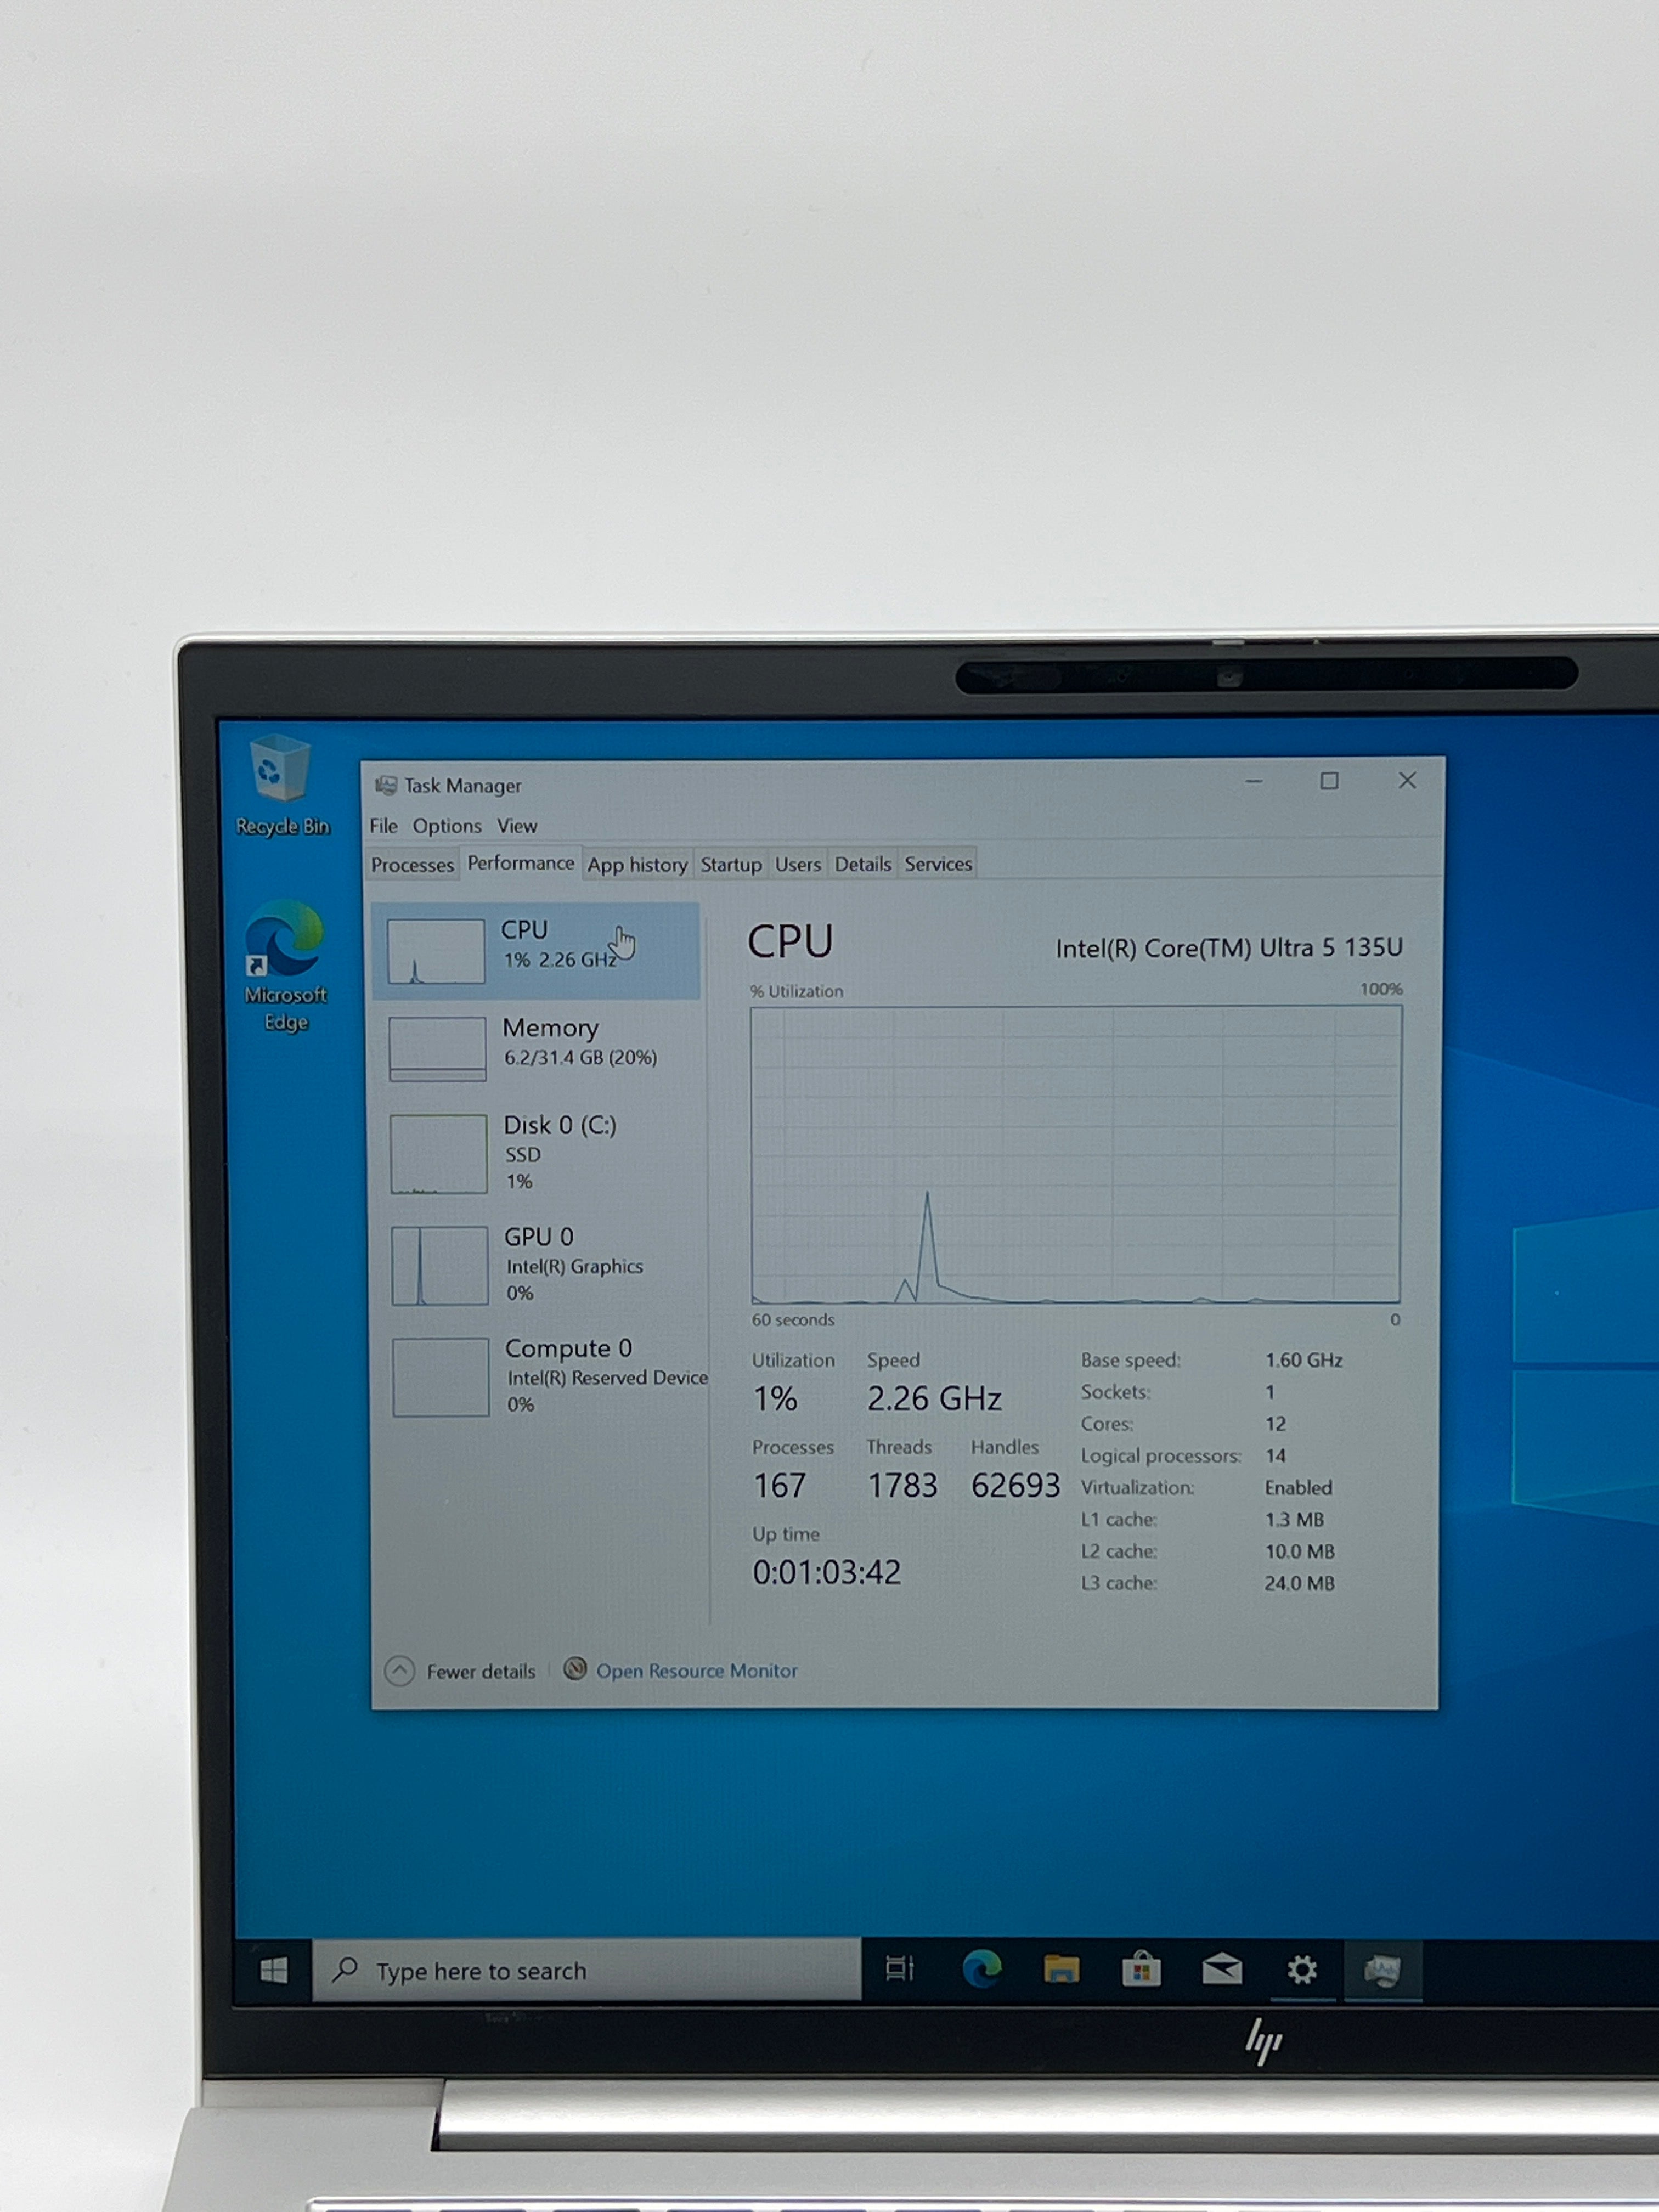Click the Virtualization value 'Enabled'

[1298, 1487]
